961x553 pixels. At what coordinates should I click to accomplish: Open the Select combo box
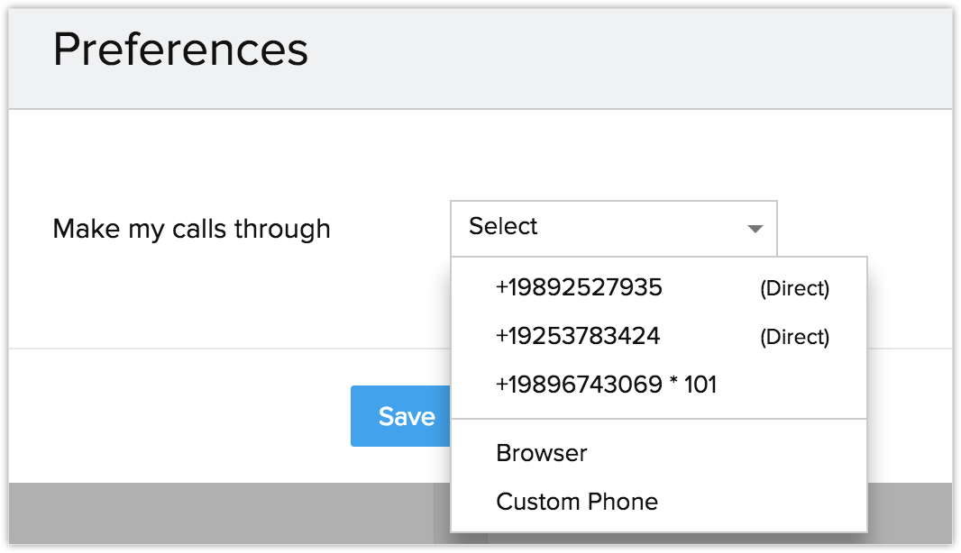pos(613,228)
